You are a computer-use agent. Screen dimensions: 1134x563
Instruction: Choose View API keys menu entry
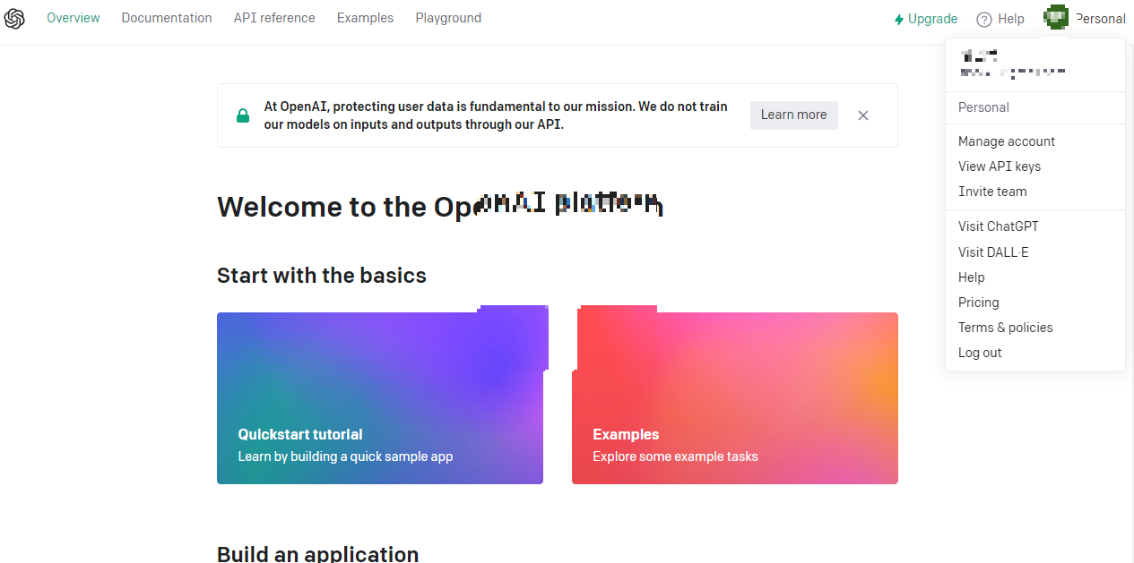[1000, 166]
